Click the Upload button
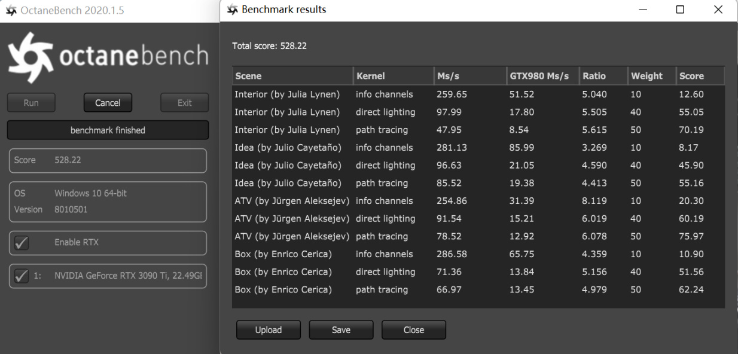 (x=268, y=329)
